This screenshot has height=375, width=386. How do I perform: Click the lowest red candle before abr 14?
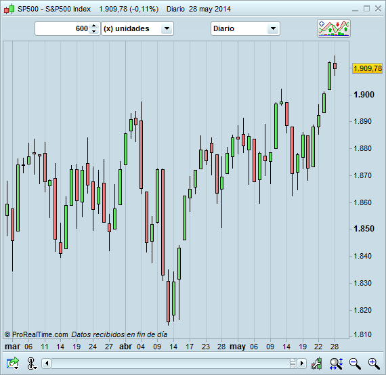(x=168, y=301)
